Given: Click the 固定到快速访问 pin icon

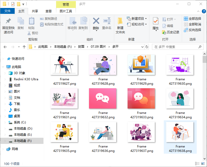Looking at the screenshot, I should pos(8,21).
